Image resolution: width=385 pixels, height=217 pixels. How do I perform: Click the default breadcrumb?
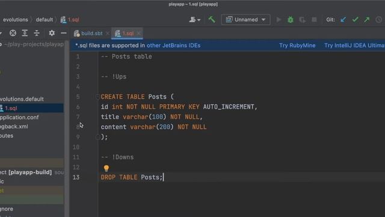pyautogui.click(x=45, y=20)
